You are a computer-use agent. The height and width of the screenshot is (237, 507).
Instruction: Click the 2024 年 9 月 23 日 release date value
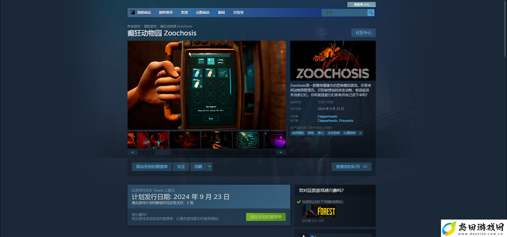(x=331, y=109)
